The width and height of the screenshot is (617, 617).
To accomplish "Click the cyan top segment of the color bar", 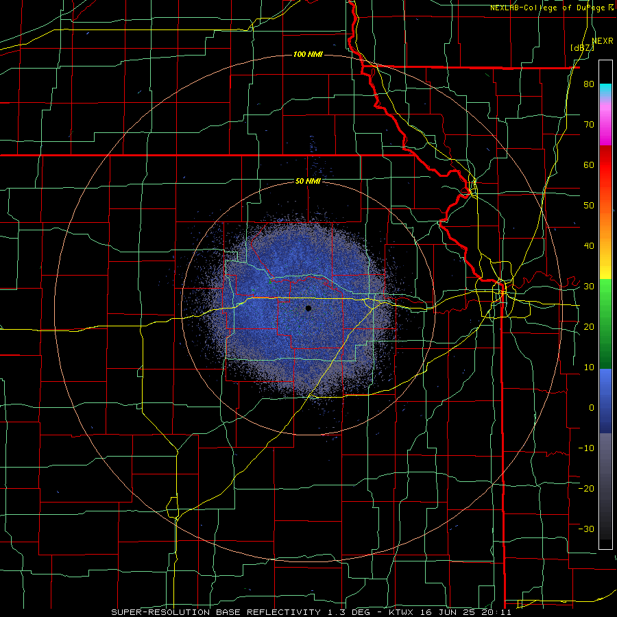I will pos(605,88).
